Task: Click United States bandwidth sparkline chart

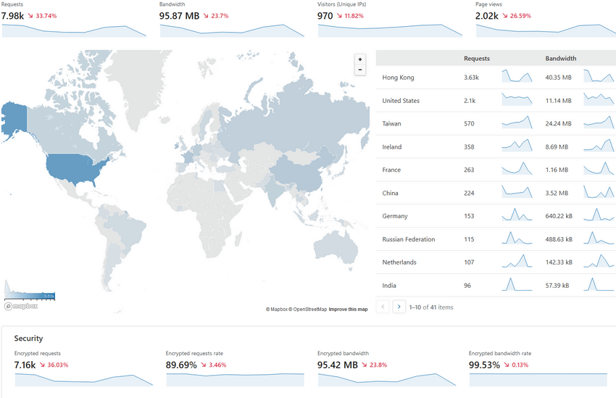Action: pos(599,100)
